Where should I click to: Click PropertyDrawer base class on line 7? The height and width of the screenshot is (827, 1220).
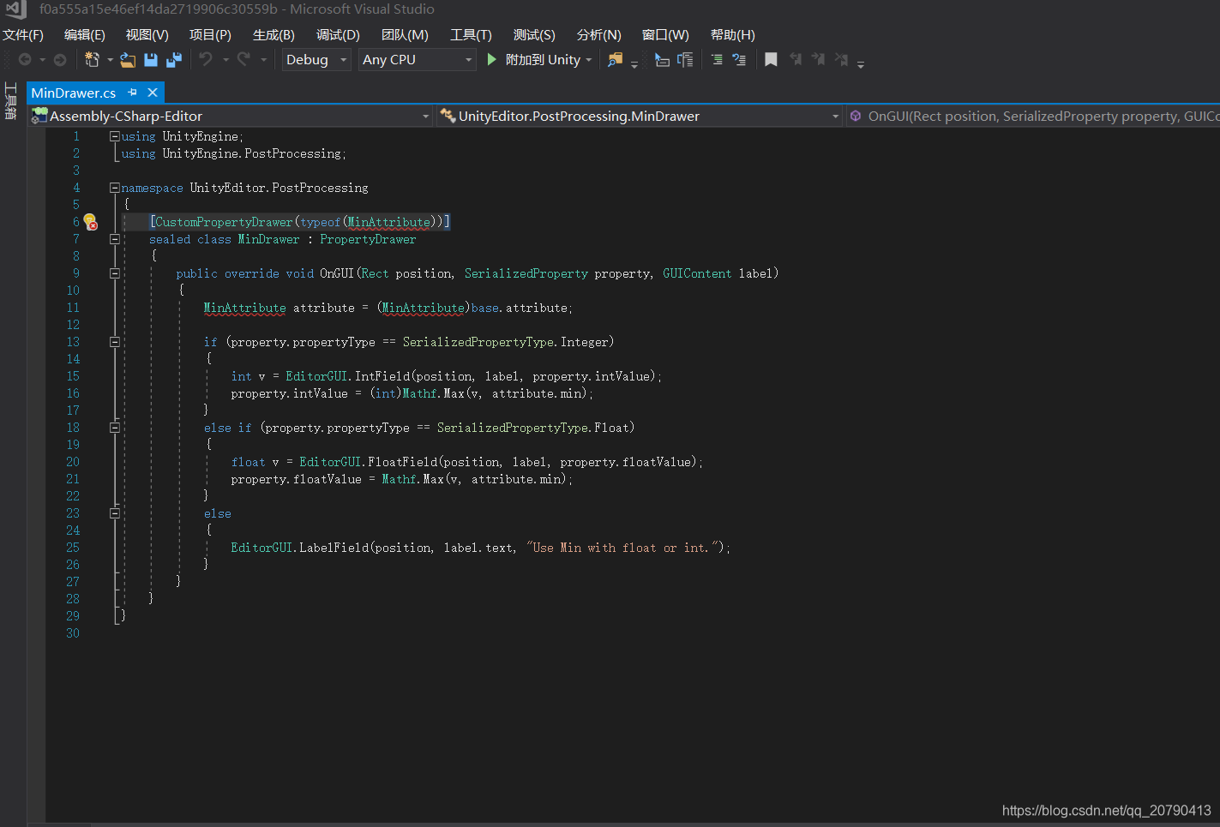pyautogui.click(x=368, y=239)
